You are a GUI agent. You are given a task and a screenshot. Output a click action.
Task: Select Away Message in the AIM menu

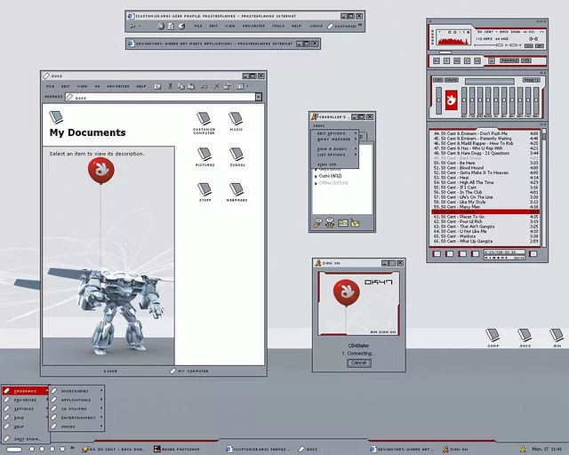[x=334, y=140]
